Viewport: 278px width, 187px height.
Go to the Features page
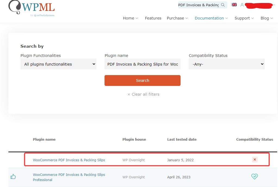[x=153, y=18]
